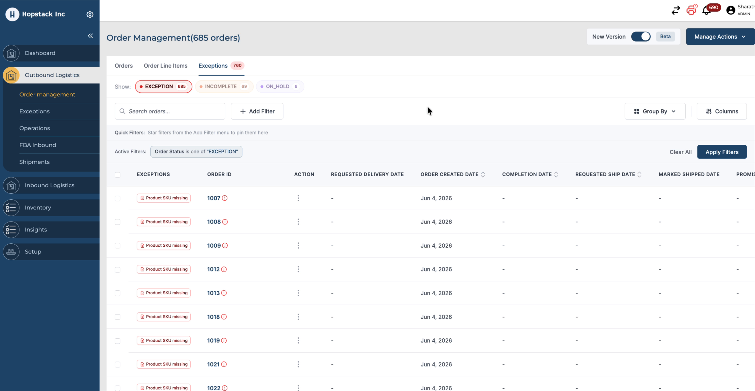The height and width of the screenshot is (391, 755).
Task: Check the box for order 1008
Action: click(117, 222)
